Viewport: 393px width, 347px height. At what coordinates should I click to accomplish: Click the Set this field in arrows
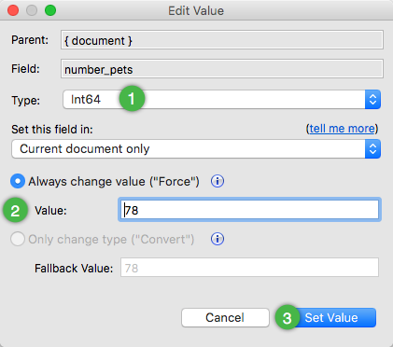point(372,149)
